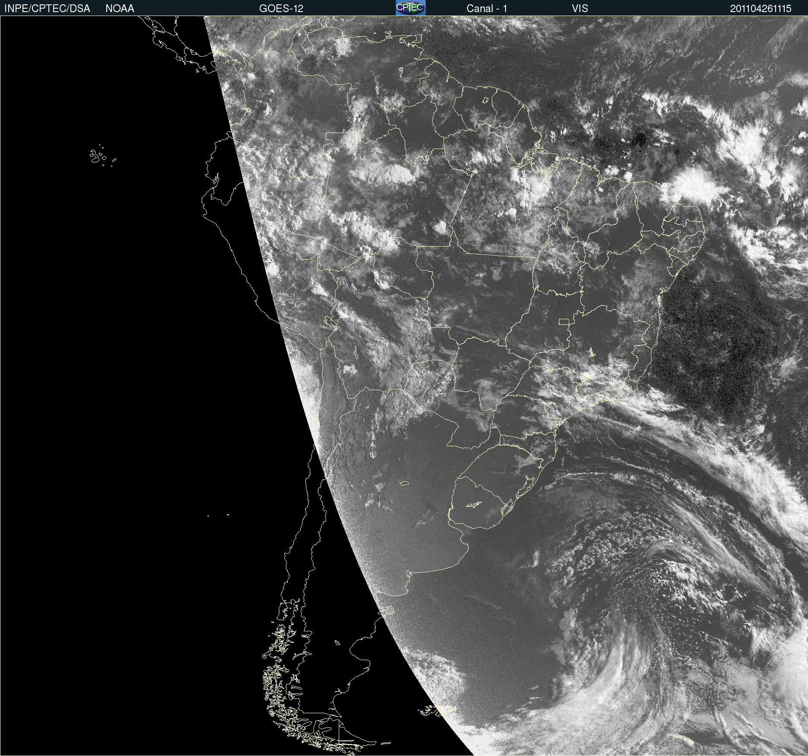Select the INPE/CPTEC/DSA header text
This screenshot has width=808, height=756.
tap(47, 9)
